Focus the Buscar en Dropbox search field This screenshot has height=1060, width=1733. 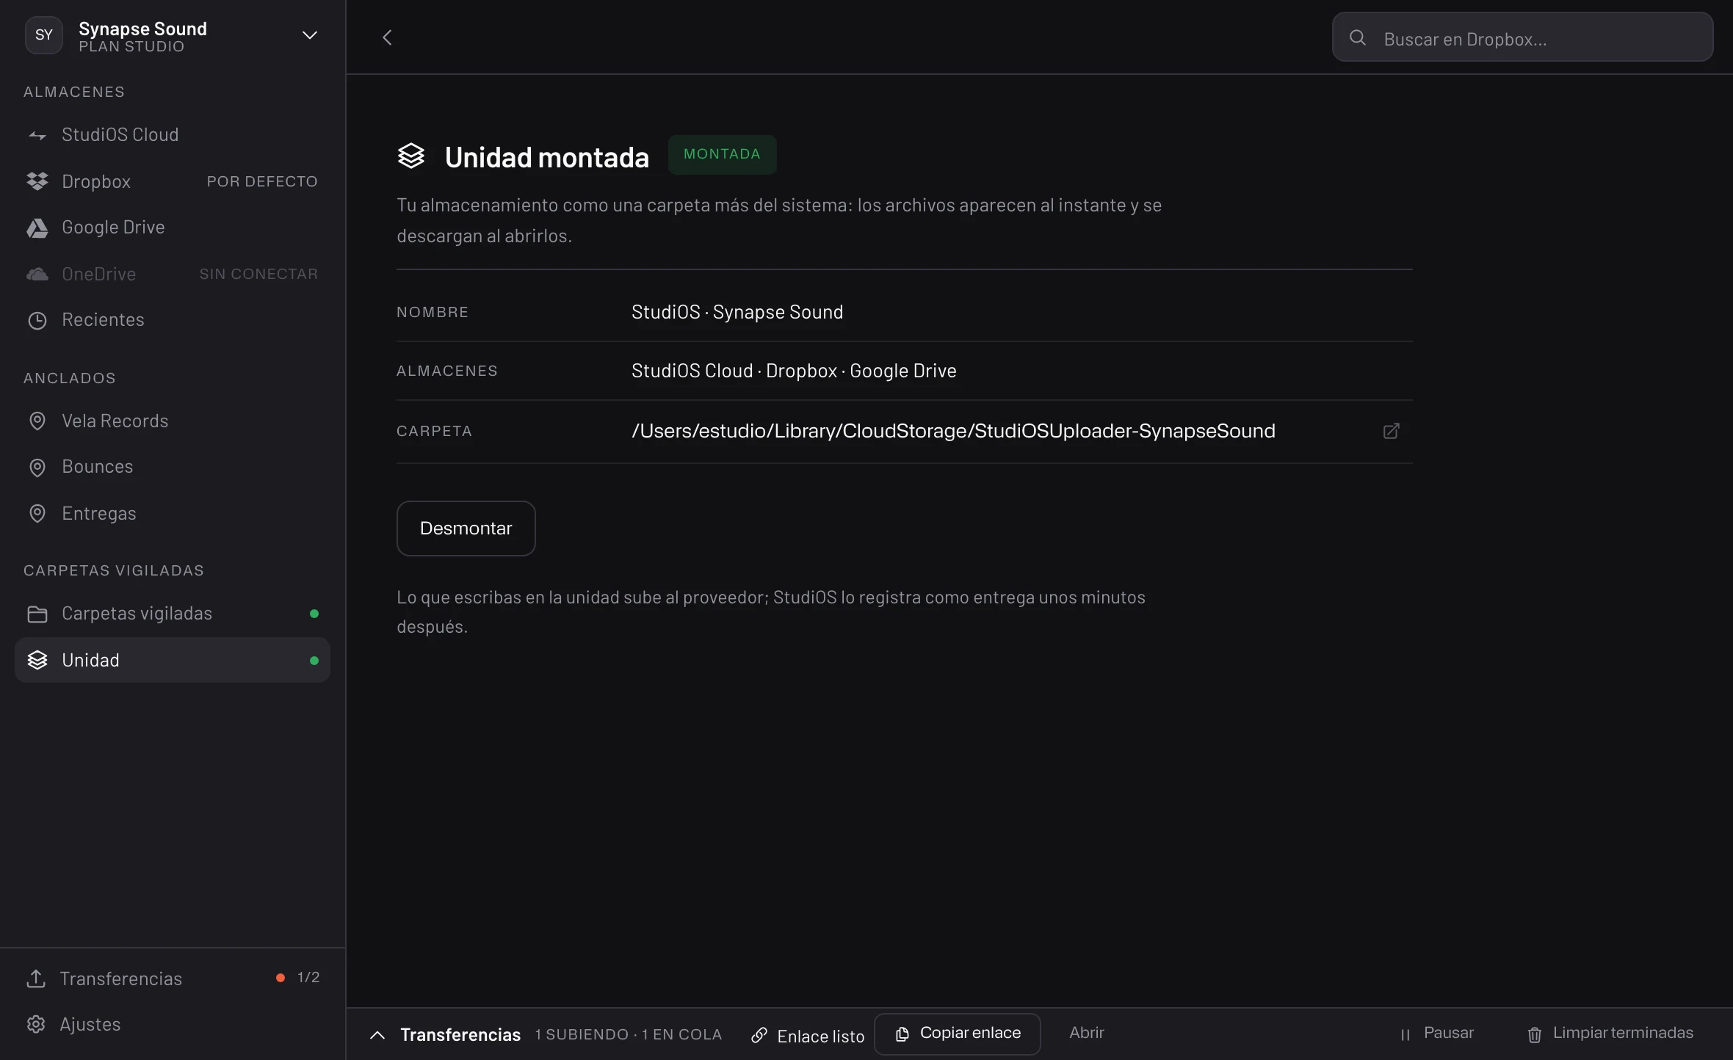tap(1522, 37)
